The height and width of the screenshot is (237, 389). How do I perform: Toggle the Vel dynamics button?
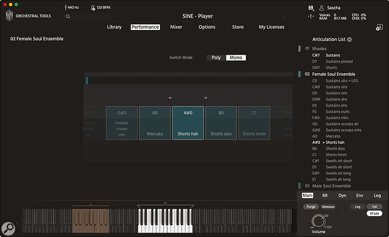pyautogui.click(x=375, y=207)
